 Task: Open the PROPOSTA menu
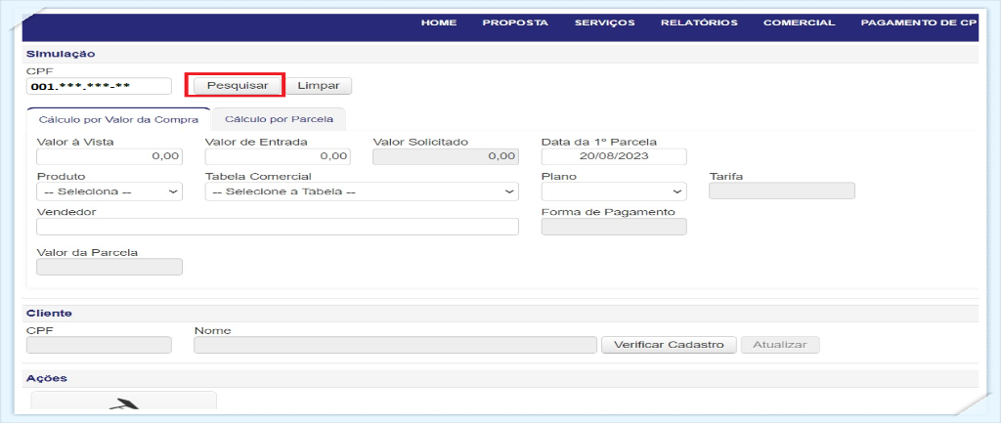click(515, 22)
